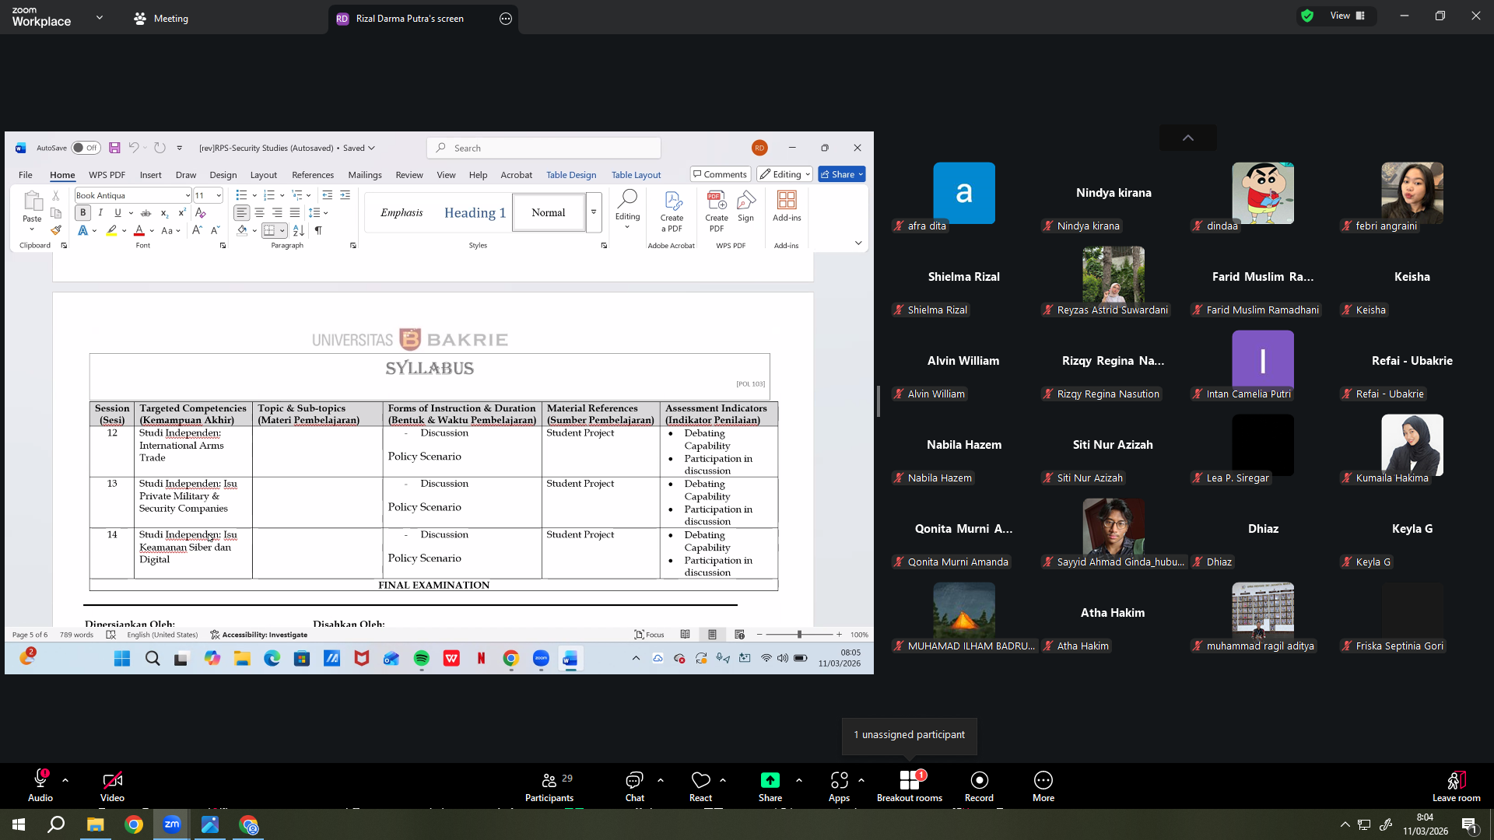
Task: Click the Sort icon in Paragraph group
Action: 299,230
